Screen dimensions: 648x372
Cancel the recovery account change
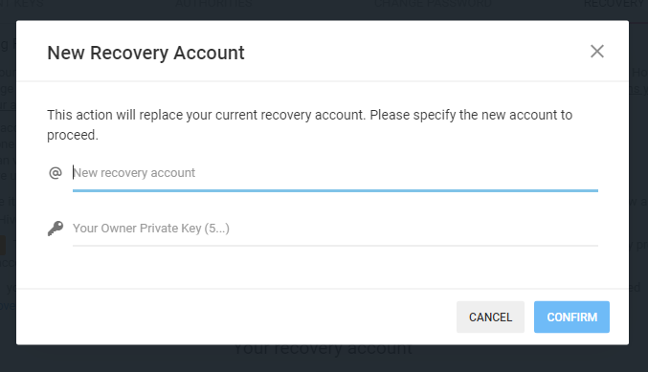click(x=490, y=317)
